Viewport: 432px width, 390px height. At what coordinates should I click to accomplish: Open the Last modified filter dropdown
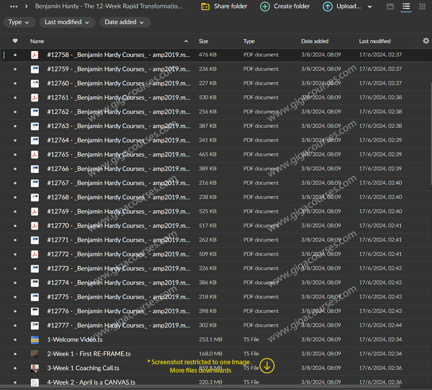click(x=67, y=22)
